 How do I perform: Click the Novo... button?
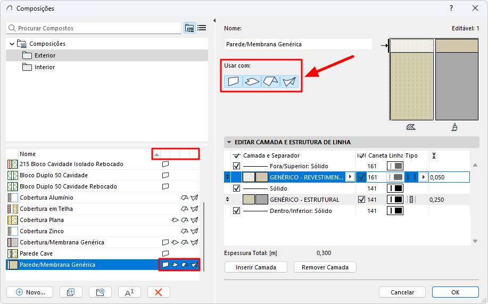point(30,292)
